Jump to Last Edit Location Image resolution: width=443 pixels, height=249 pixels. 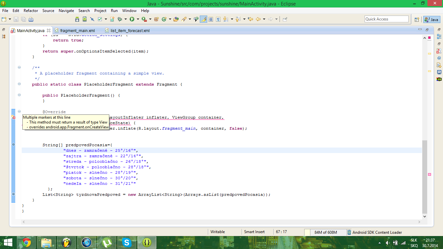[x=250, y=19]
